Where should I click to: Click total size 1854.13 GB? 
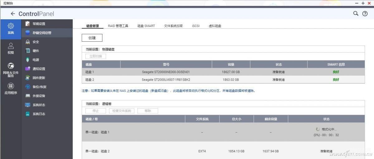tap(236, 151)
